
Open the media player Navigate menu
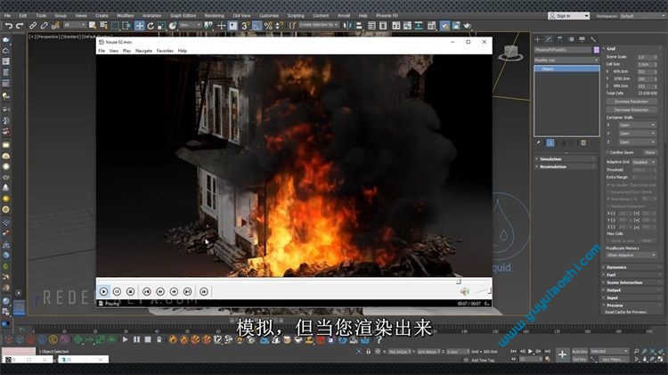(143, 51)
